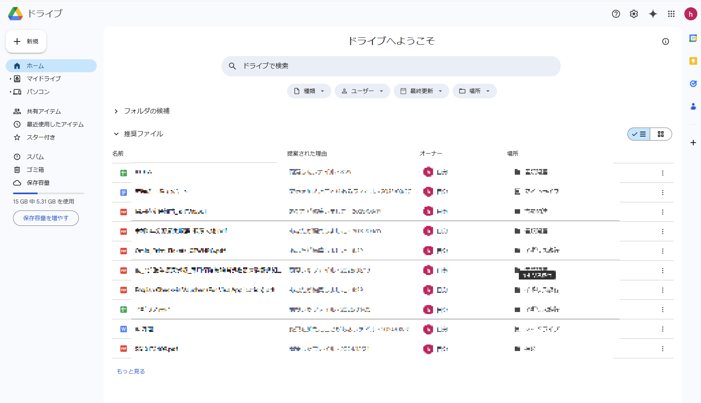Expand the マイドライブ tree arrow
This screenshot has width=701, height=403.
point(10,79)
